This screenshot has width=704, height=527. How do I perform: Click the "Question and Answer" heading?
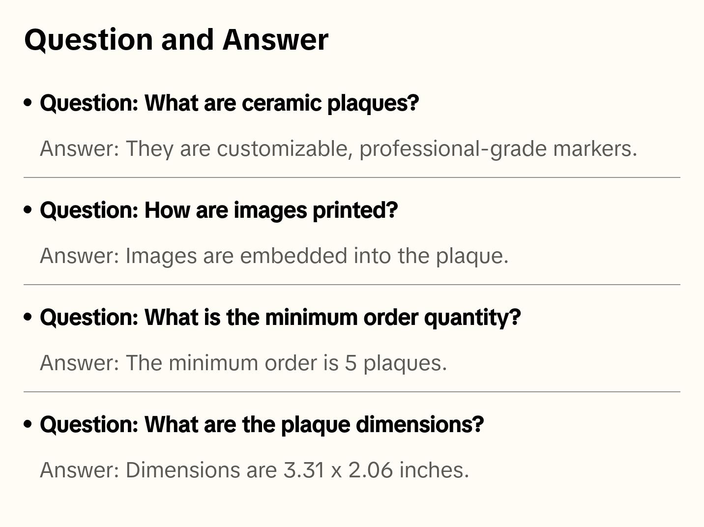pyautogui.click(x=176, y=39)
